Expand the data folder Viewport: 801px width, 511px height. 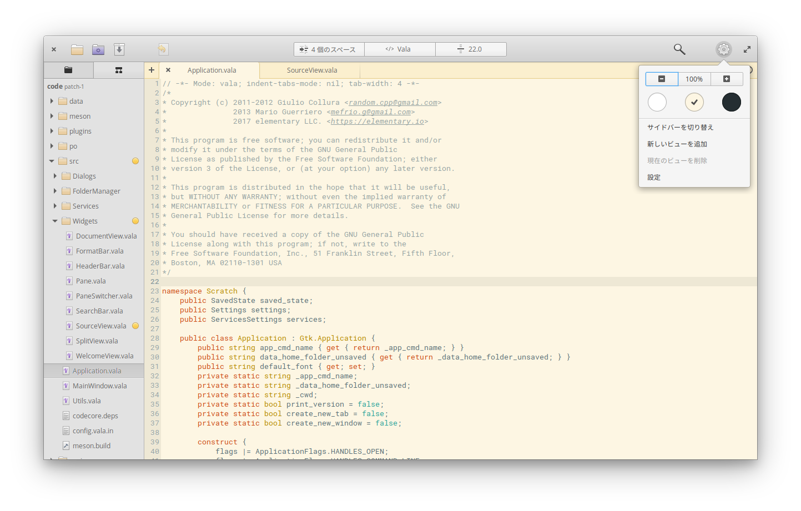pyautogui.click(x=52, y=101)
